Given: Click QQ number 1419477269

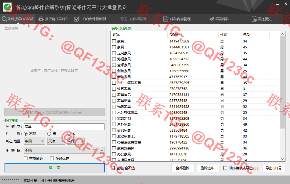Looking at the screenshot, I should point(179,41).
